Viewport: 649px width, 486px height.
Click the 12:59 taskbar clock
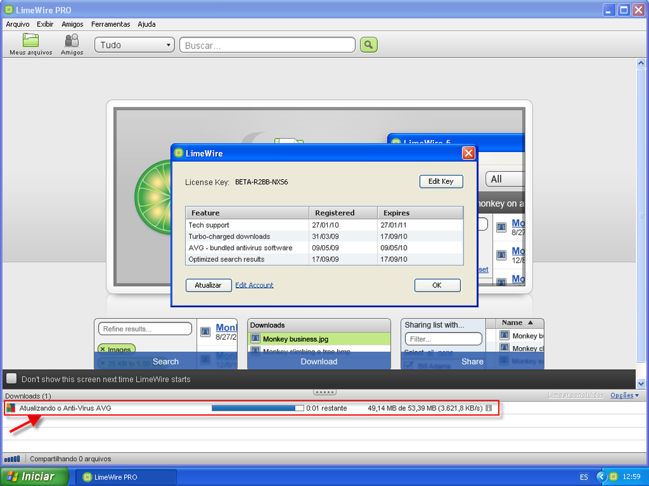(632, 476)
